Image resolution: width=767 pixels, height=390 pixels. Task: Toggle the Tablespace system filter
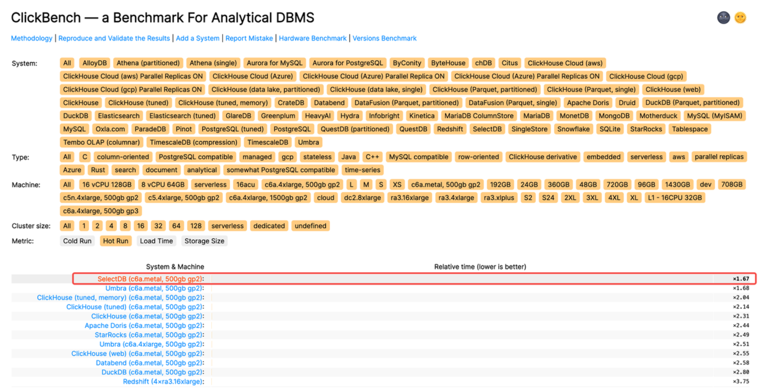pyautogui.click(x=690, y=129)
